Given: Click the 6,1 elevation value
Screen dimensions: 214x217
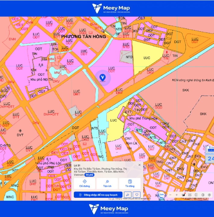Looking at the screenshot, I should 49,159.
